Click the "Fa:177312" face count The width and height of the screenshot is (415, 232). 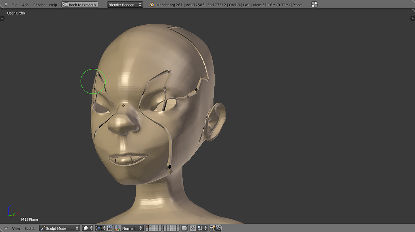coord(216,5)
